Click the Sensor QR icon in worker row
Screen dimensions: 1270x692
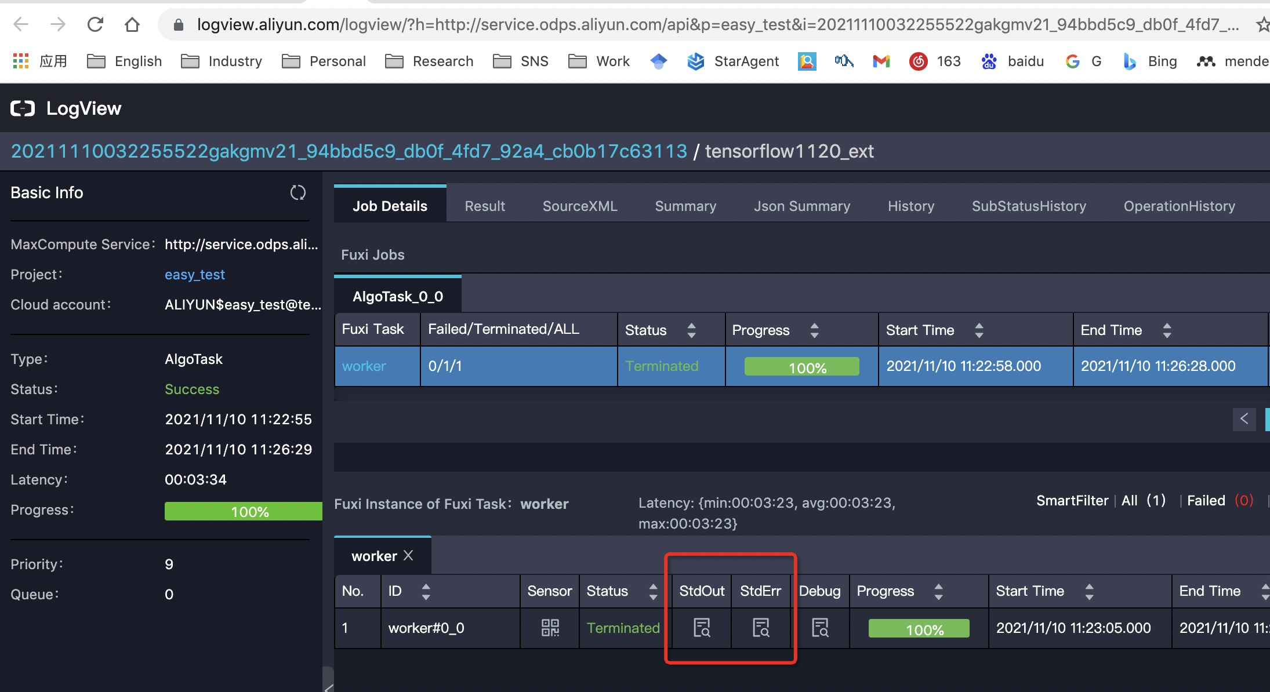tap(550, 628)
